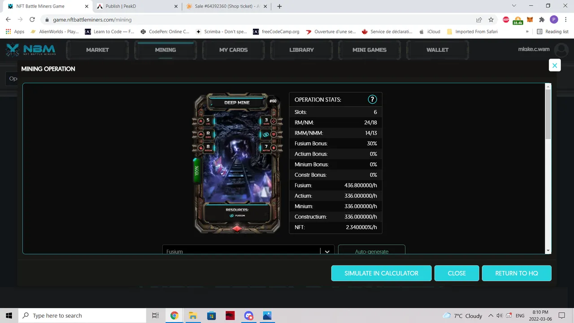Open the user profile avatar icon
574x323 pixels.
(x=561, y=50)
